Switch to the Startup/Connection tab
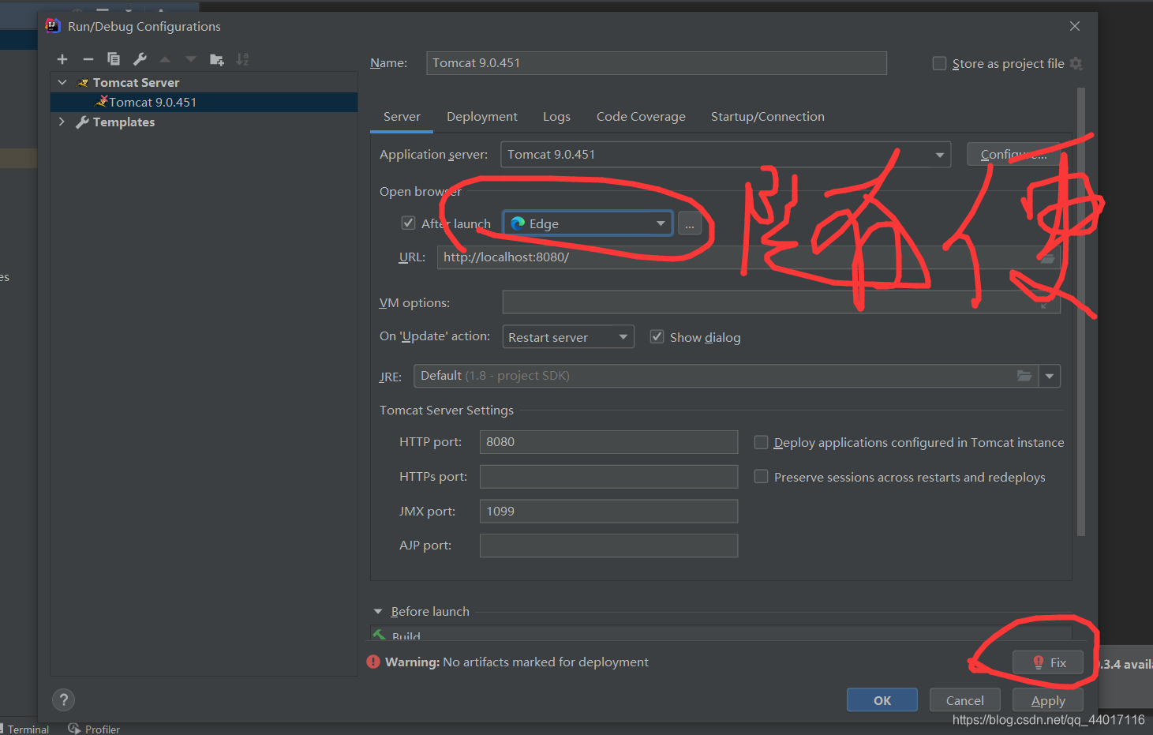 click(768, 117)
